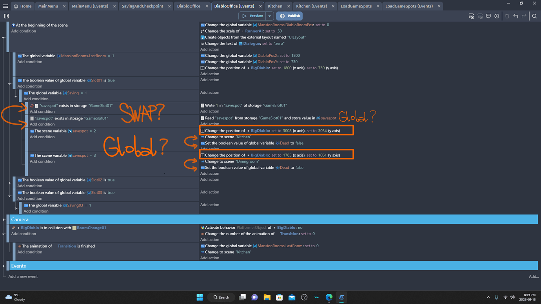Image resolution: width=541 pixels, height=304 pixels.
Task: Open the choose-and-add-event circle plus icon
Action: 497,16
